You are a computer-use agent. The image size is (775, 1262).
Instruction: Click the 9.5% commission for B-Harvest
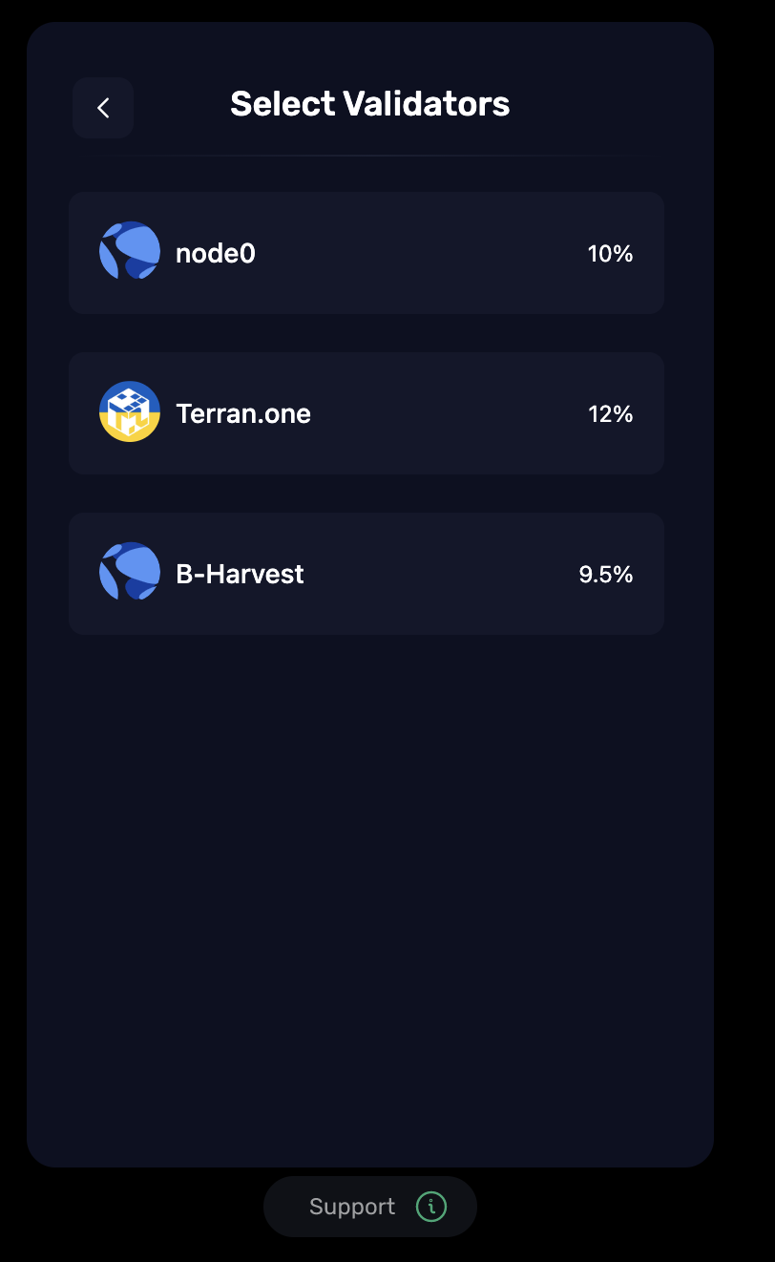pyautogui.click(x=606, y=575)
